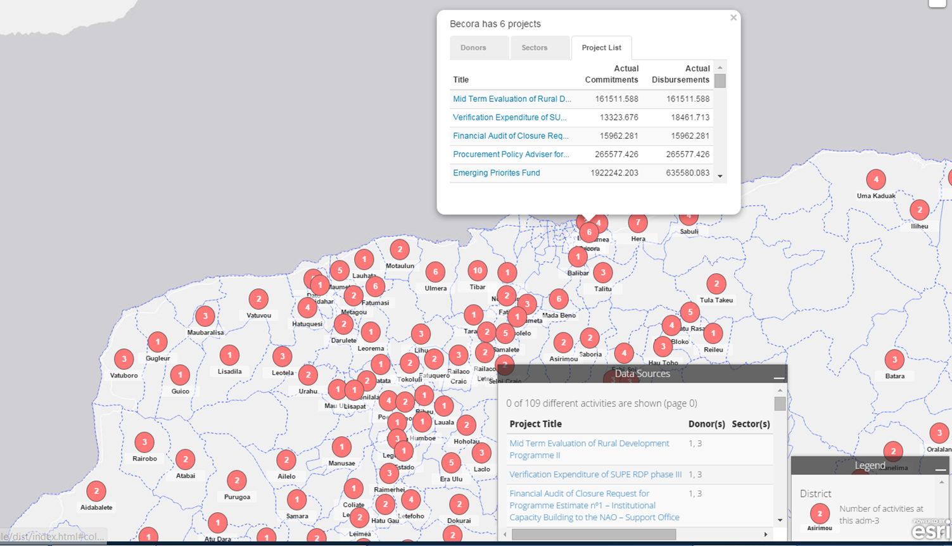Close the Becora projects popup
Screen dimensions: 952x546
coord(733,18)
